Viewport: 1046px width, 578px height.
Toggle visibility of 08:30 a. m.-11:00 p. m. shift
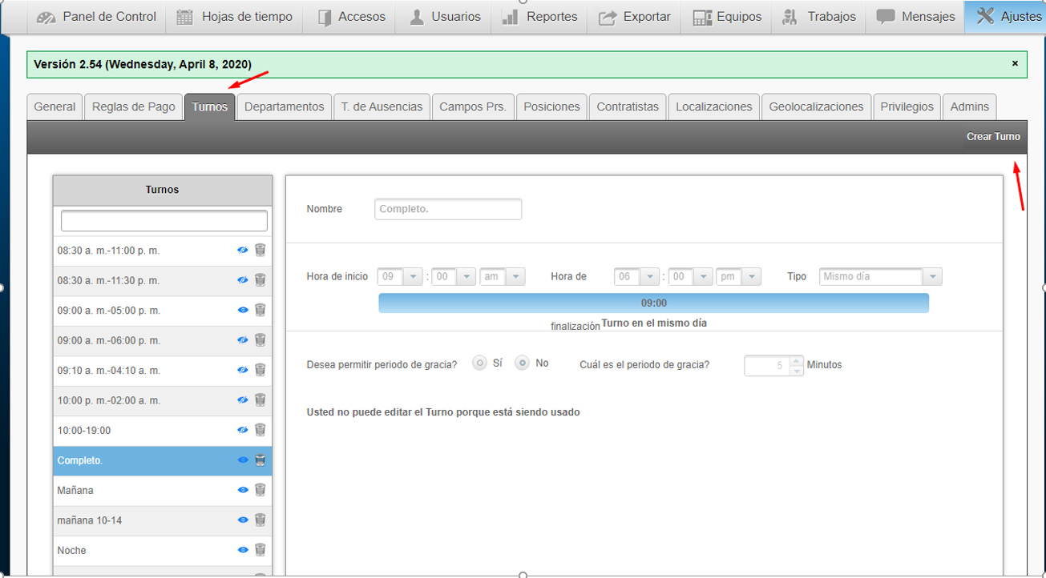click(x=243, y=251)
